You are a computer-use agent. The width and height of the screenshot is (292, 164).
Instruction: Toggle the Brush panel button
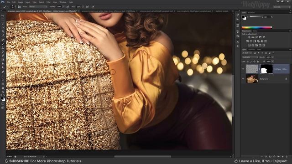click(19, 7)
